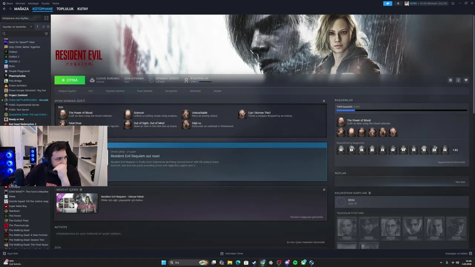Select The Forest in the library list
This screenshot has width=475, height=267.
point(15,216)
